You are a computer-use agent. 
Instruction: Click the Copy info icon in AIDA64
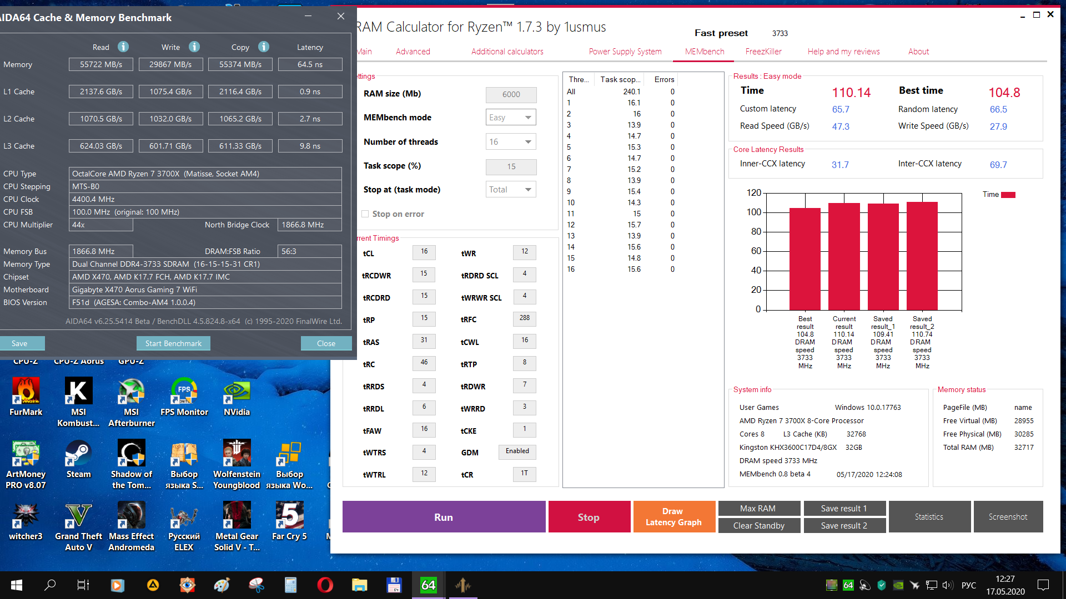(264, 47)
